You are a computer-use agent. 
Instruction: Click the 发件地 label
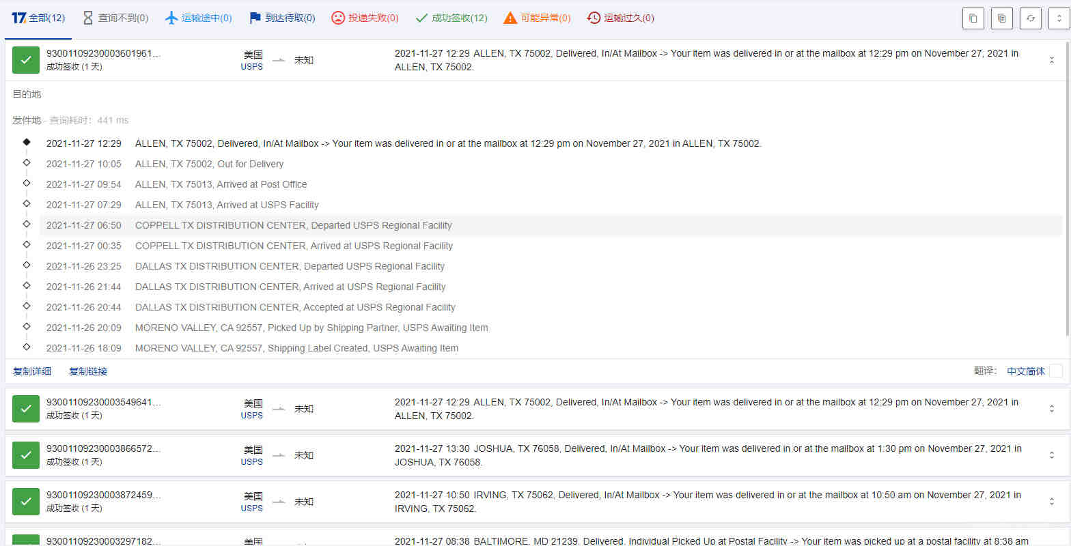(27, 120)
